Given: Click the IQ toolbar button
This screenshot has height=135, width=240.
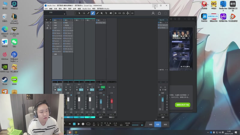Looking at the screenshot, I should pos(132,13).
